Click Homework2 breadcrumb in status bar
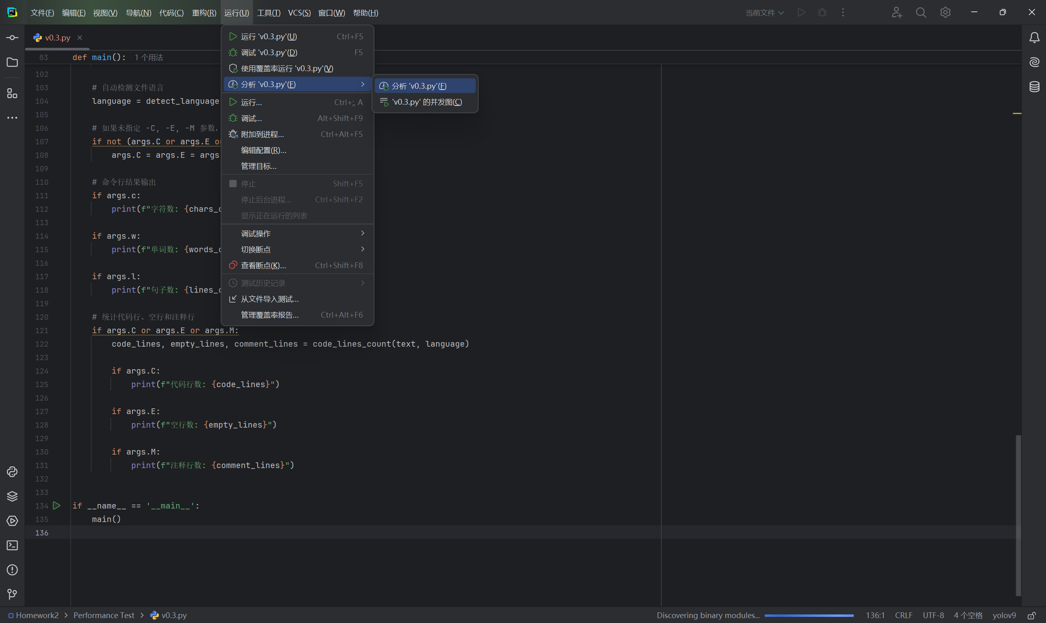This screenshot has width=1046, height=623. tap(34, 616)
